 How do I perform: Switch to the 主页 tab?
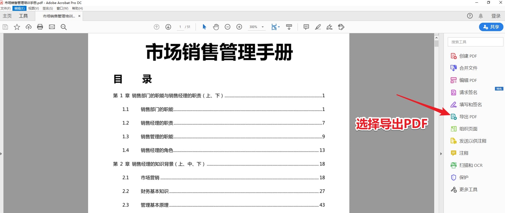click(7, 16)
